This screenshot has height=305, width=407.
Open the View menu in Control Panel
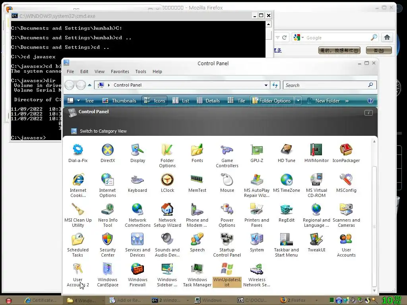(99, 71)
